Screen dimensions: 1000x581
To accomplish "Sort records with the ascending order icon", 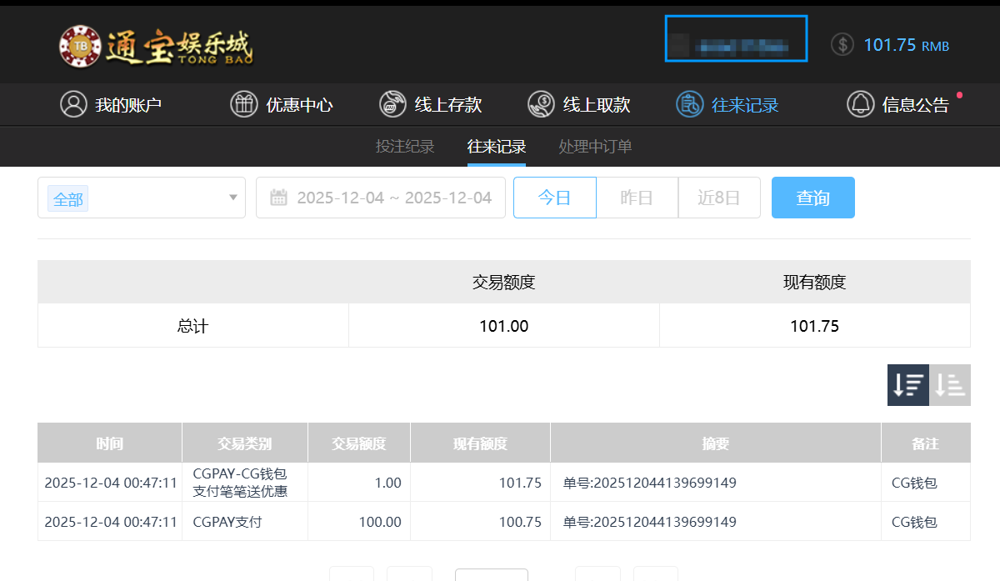I will (x=950, y=385).
